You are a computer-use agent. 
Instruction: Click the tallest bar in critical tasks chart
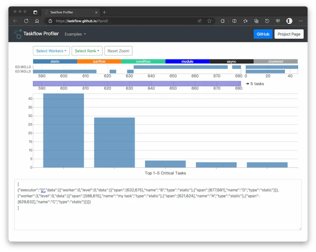(64, 131)
